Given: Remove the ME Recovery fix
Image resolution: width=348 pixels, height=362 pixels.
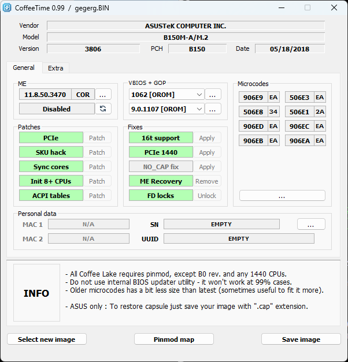Looking at the screenshot, I should click(207, 181).
